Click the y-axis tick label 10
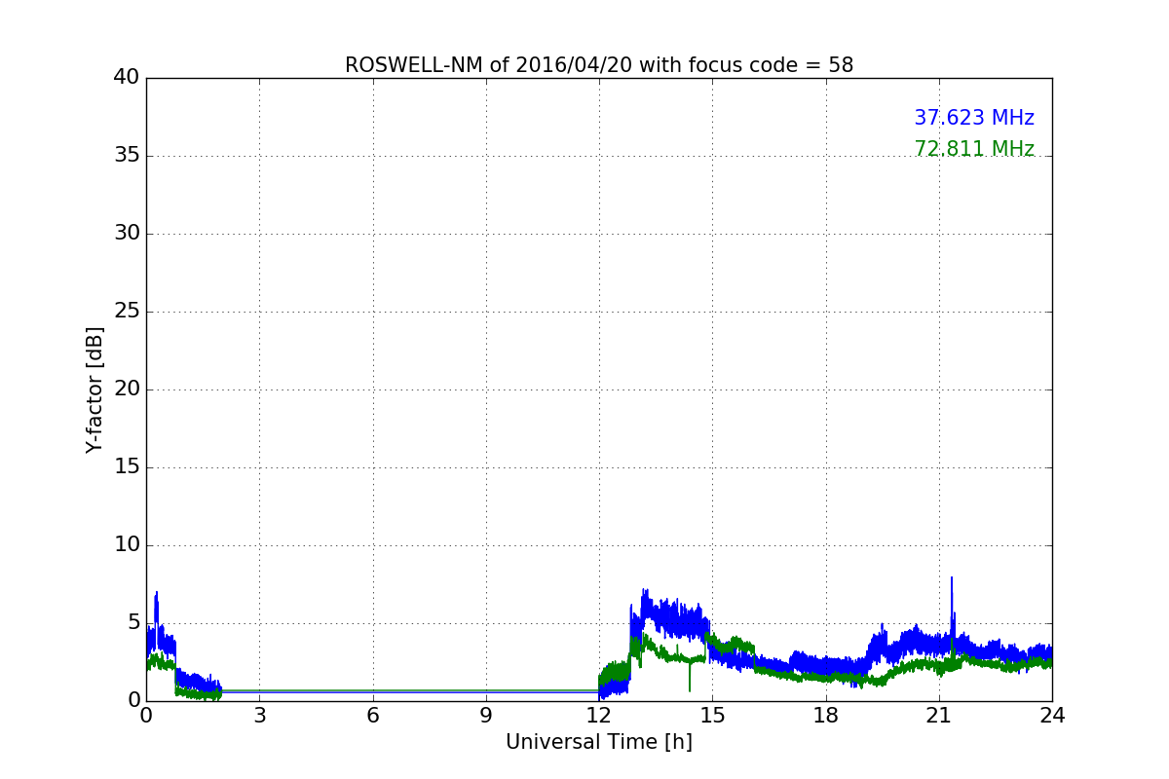The height and width of the screenshot is (779, 1169). (x=127, y=545)
